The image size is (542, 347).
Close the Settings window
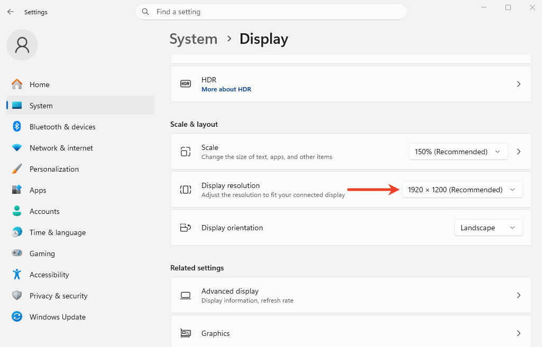pos(532,7)
